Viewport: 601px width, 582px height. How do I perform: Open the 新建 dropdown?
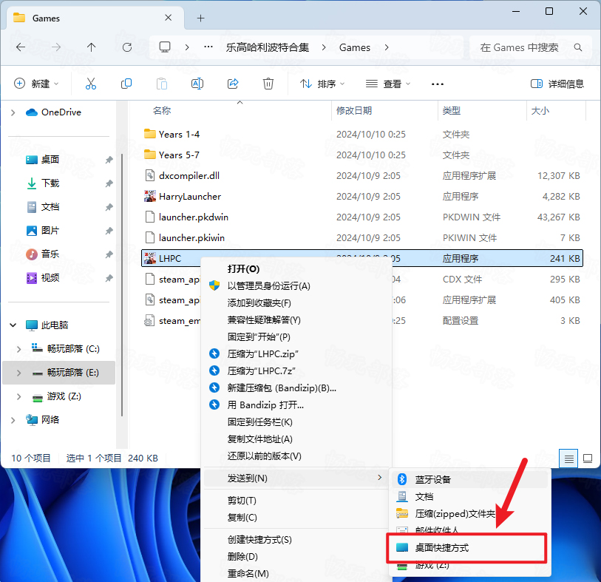click(x=36, y=84)
